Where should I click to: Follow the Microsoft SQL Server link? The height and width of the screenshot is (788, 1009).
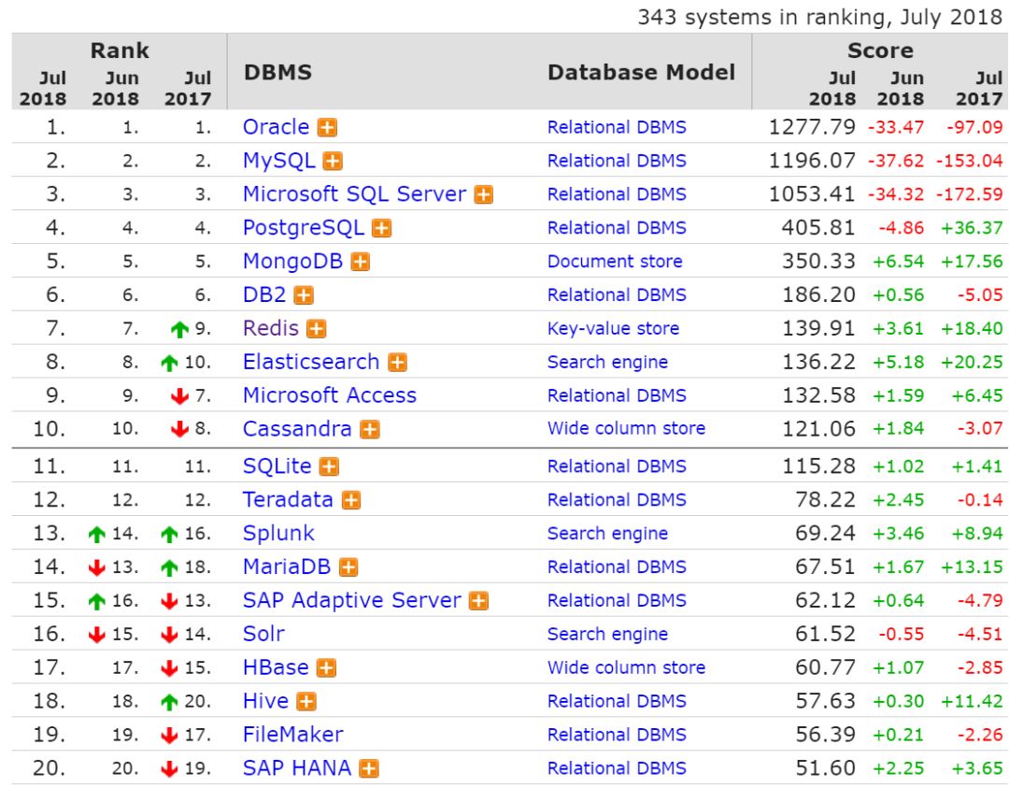(x=355, y=193)
